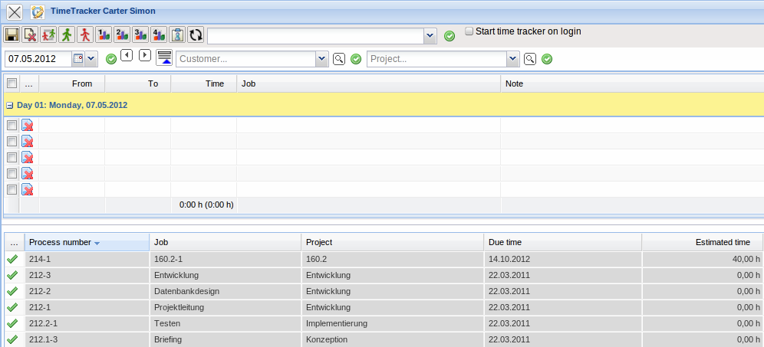This screenshot has height=347, width=764.
Task: Collapse the Day 01 Monday group
Action: pyautogui.click(x=10, y=105)
